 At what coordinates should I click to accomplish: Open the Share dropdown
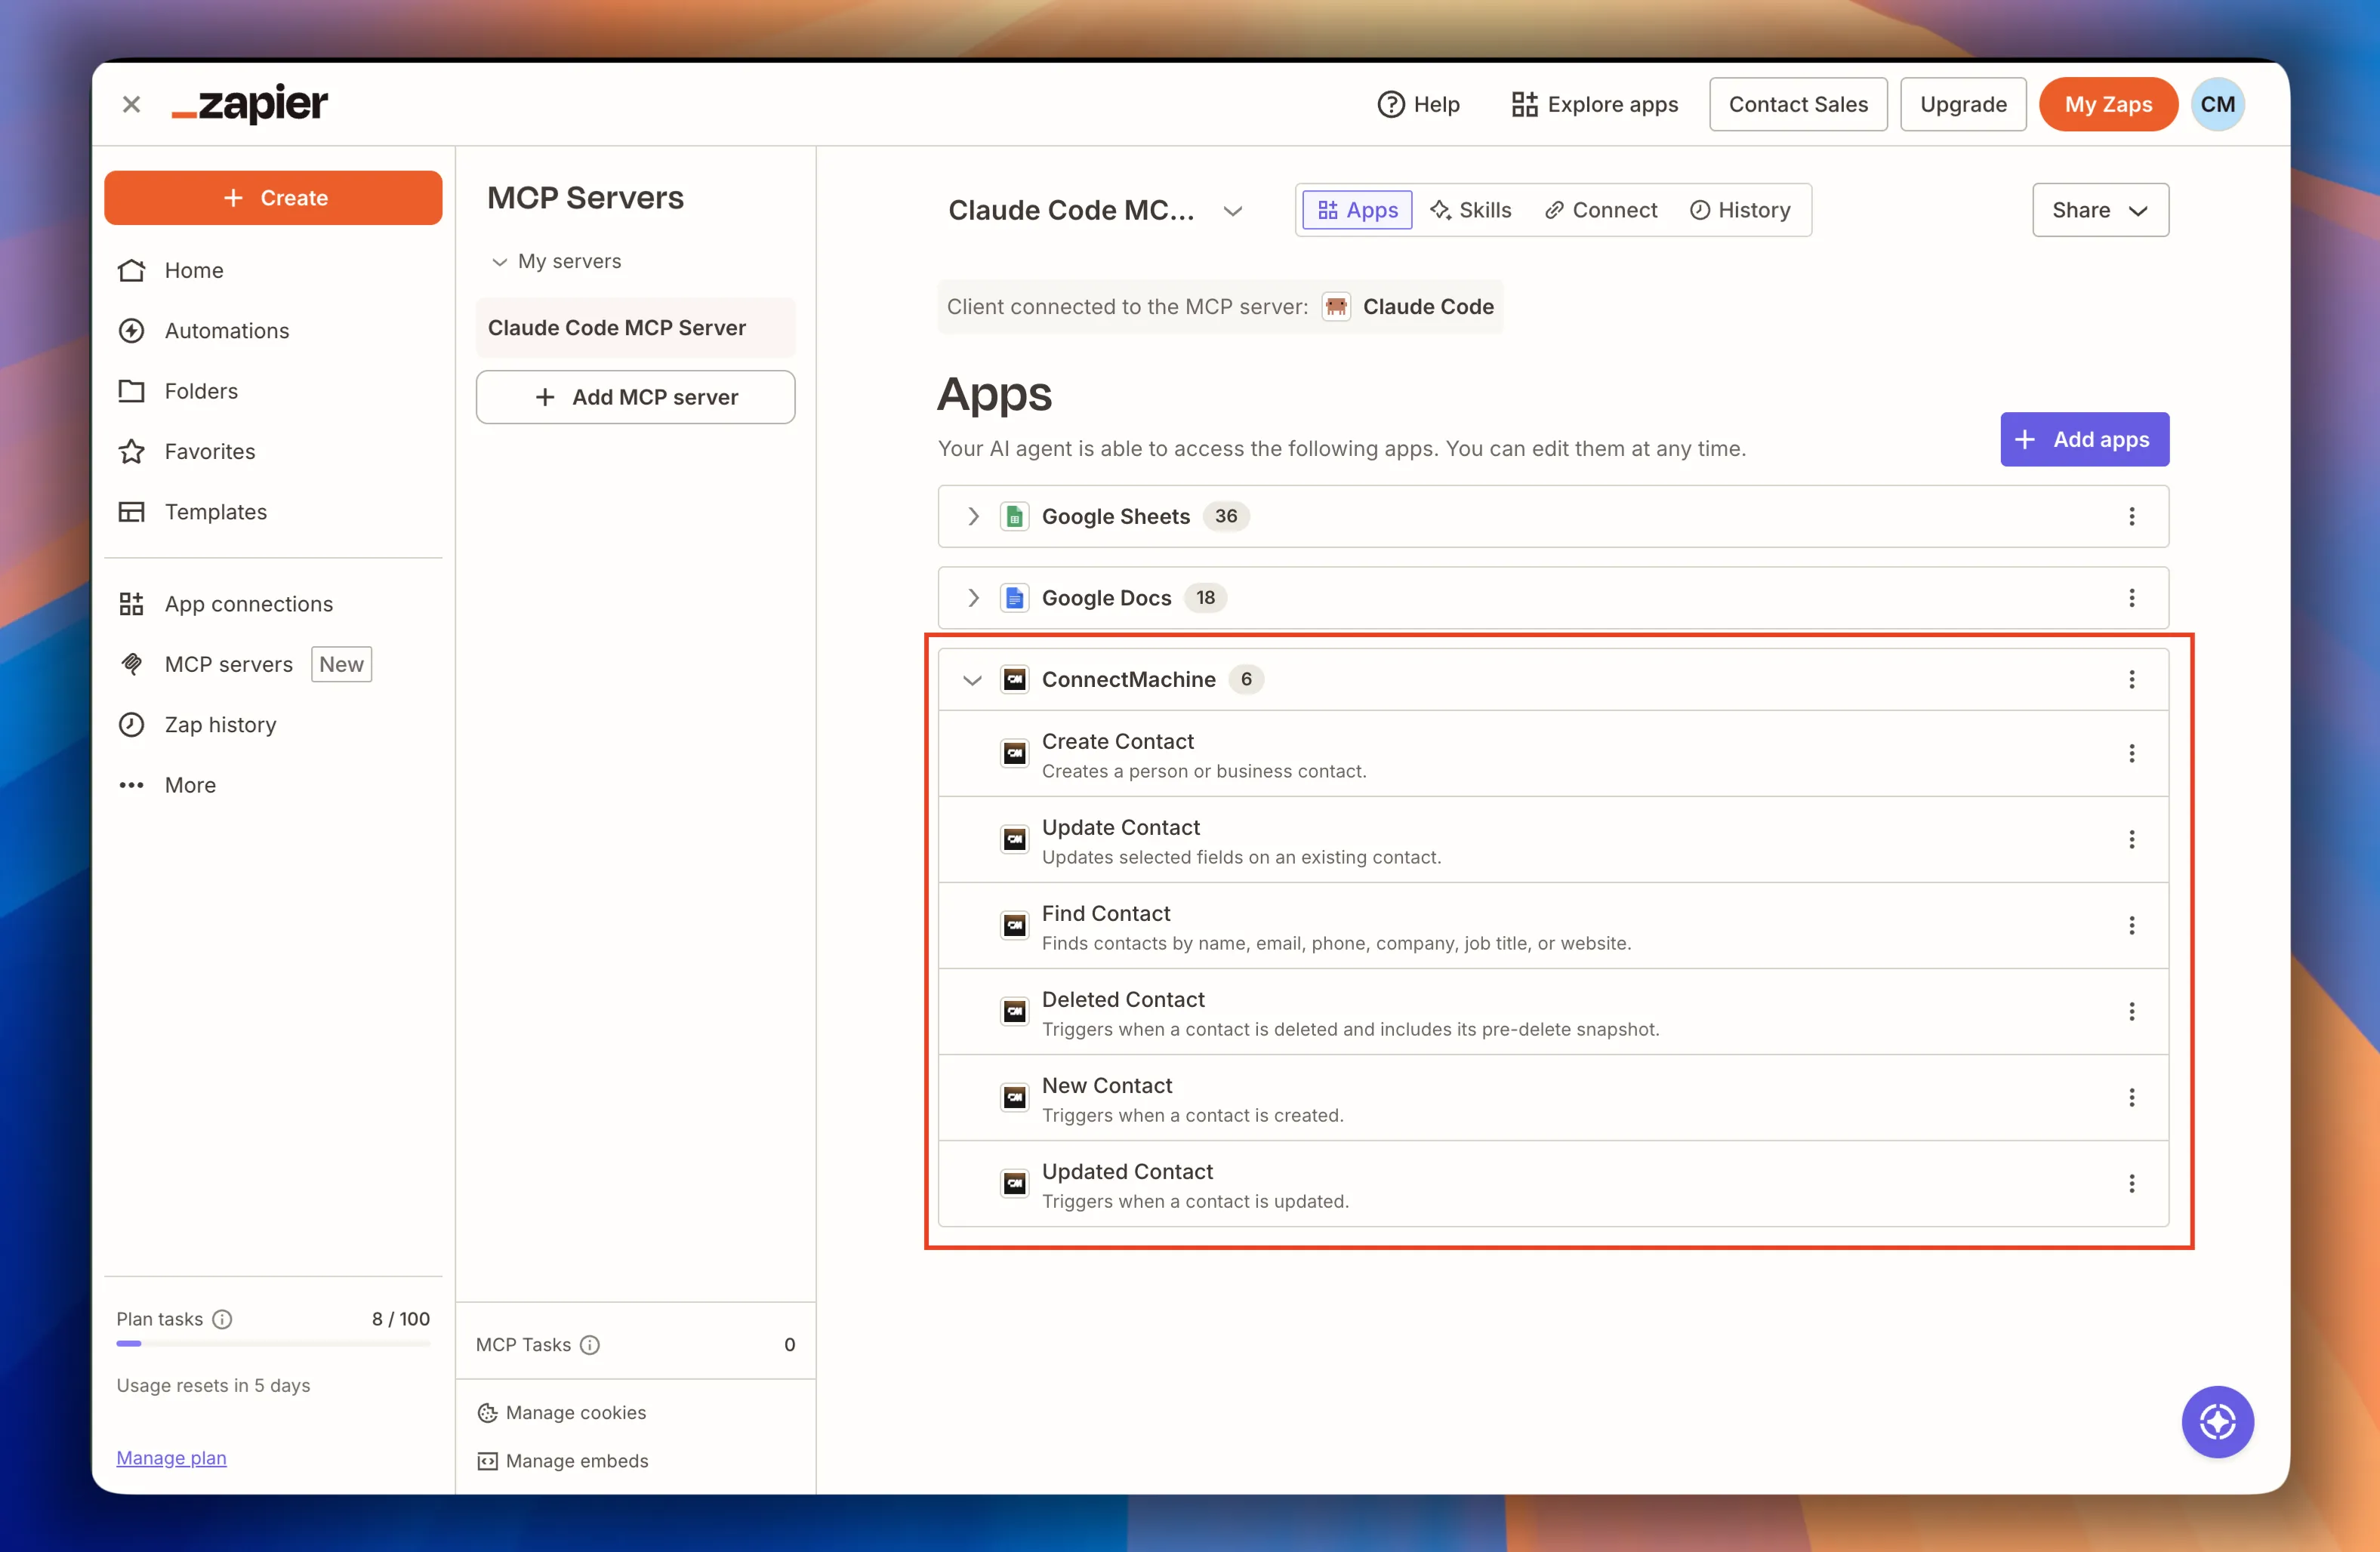[2100, 210]
